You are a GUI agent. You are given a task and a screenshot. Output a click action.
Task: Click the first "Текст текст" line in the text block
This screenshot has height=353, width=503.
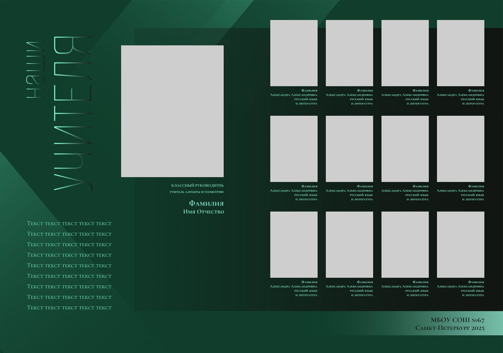(69, 223)
